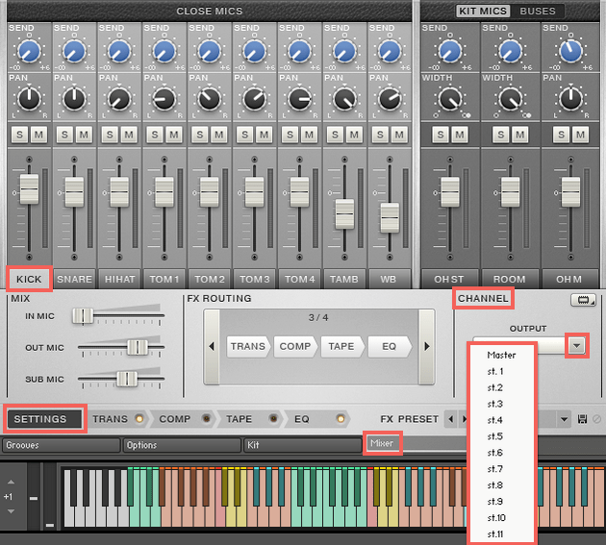Viewport: 606px width, 545px height.
Task: Click the delete FX preset icon
Action: (596, 419)
